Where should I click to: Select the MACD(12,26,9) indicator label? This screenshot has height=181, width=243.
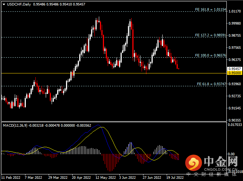pyautogui.click(x=15, y=126)
